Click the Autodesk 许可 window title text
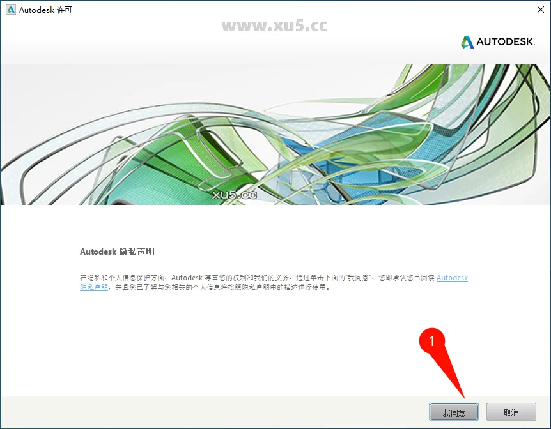This screenshot has height=429, width=551. 45,10
